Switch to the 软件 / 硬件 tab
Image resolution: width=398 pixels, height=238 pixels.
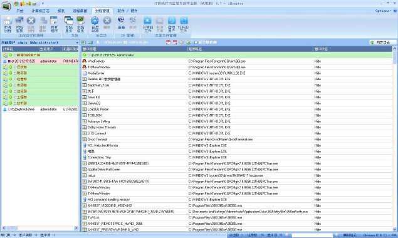click(127, 11)
